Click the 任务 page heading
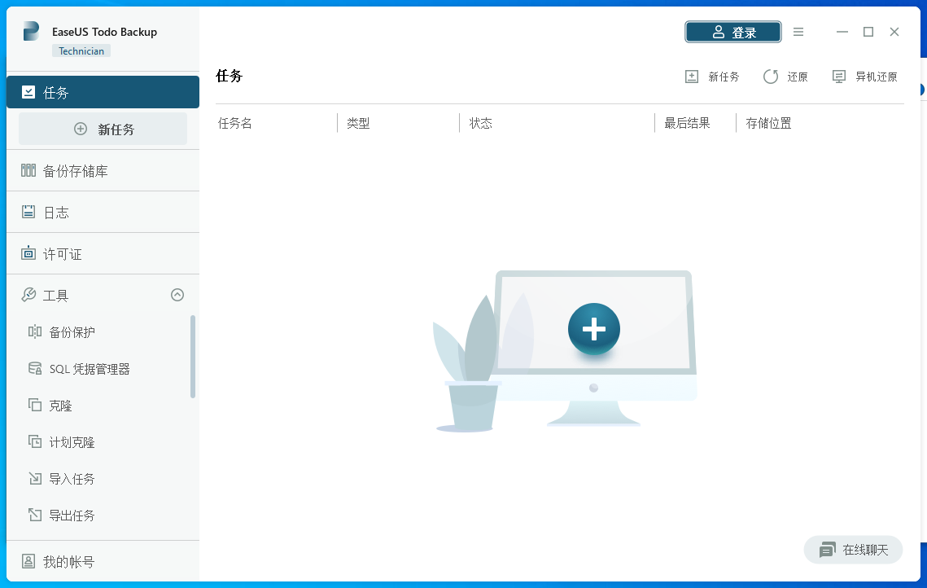927x588 pixels. pyautogui.click(x=230, y=76)
